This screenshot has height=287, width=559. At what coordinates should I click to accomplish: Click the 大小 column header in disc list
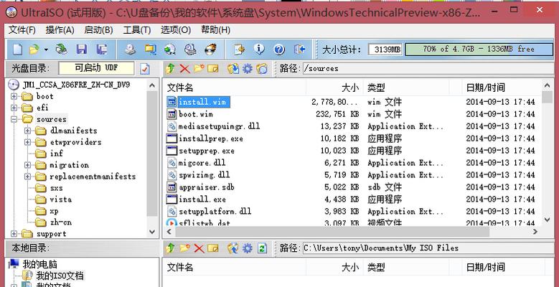334,88
